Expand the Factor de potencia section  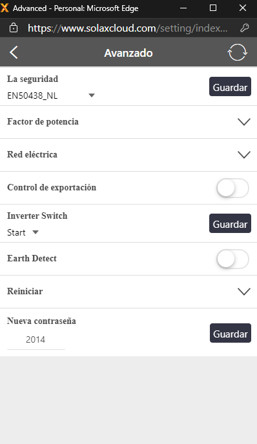tap(128, 122)
